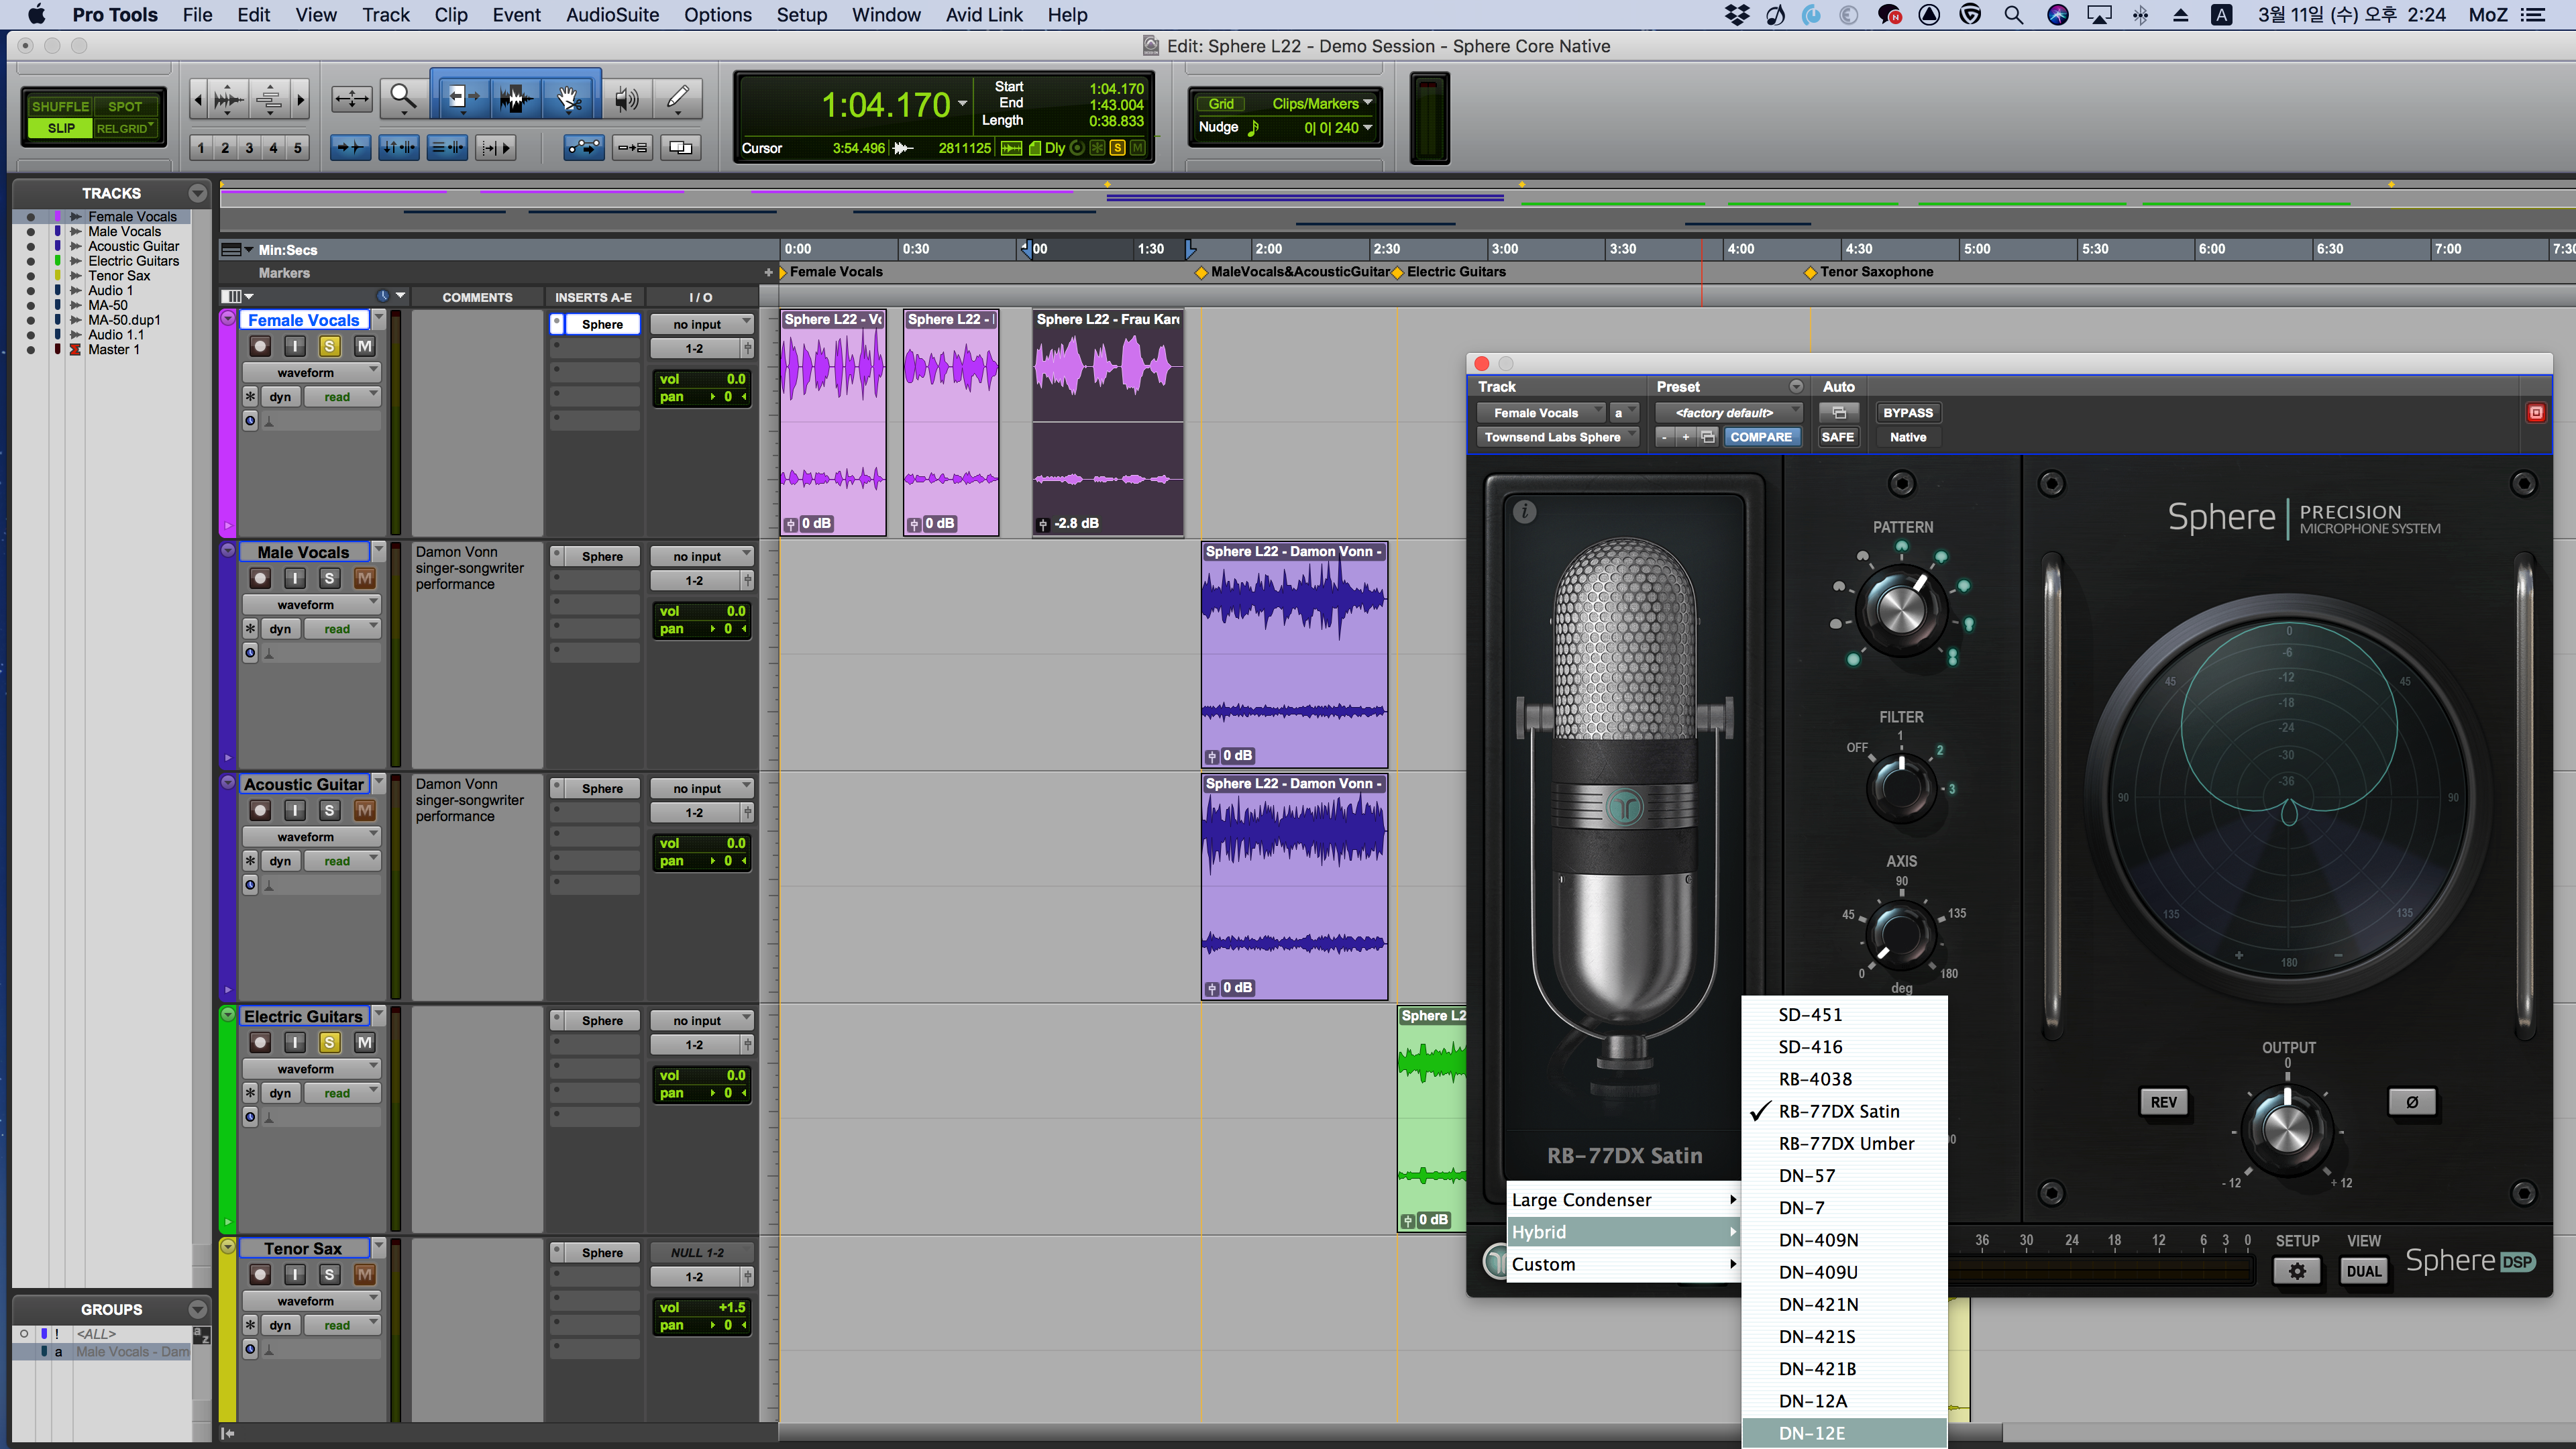Open the Dropbox menu bar icon
This screenshot has height=1449, width=2576.
click(x=1738, y=15)
